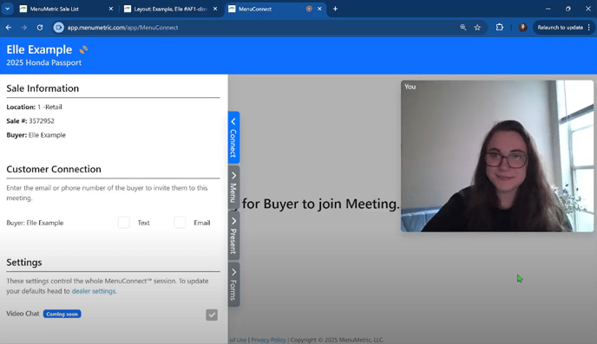Check the Email invite checkbox
The width and height of the screenshot is (597, 344).
click(180, 223)
